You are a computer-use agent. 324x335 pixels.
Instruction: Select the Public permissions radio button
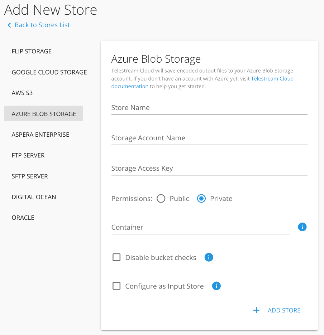161,199
